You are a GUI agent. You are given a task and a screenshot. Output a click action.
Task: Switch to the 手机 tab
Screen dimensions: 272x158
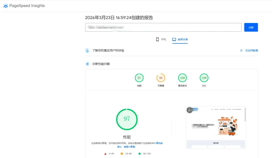[161, 39]
